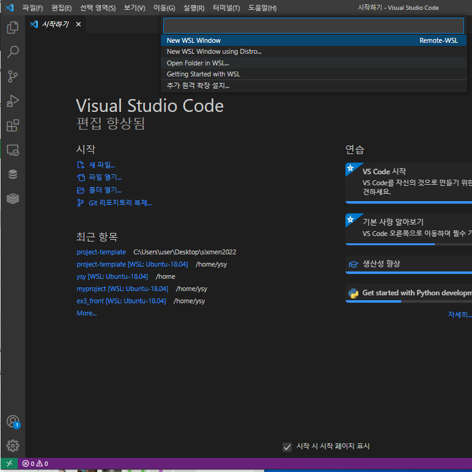Image resolution: width=472 pixels, height=472 pixels.
Task: Select Open Folder in WSL...
Action: 314,63
